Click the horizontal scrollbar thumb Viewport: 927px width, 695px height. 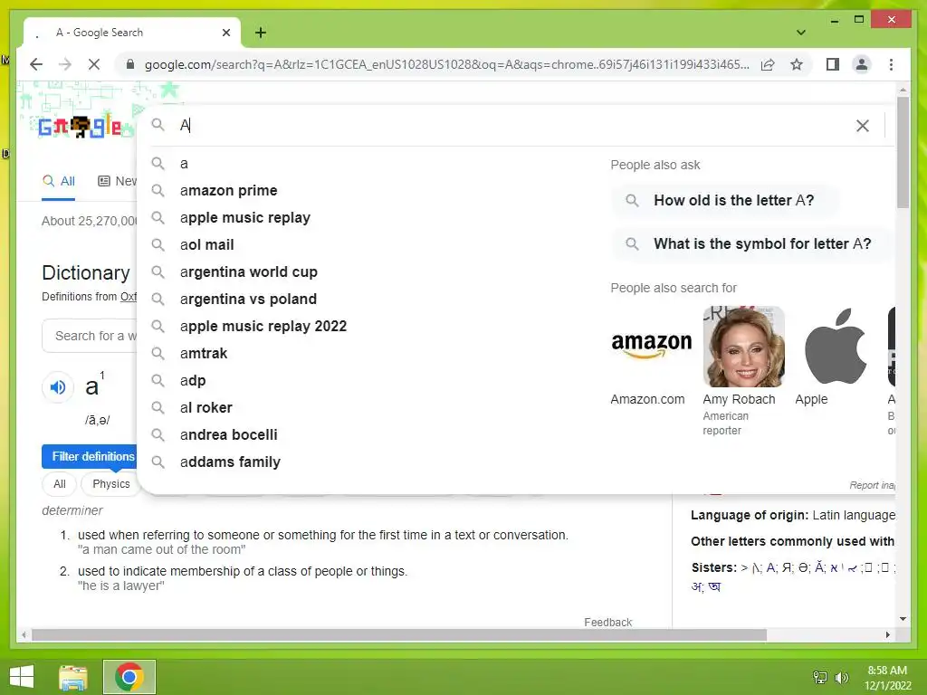point(399,634)
